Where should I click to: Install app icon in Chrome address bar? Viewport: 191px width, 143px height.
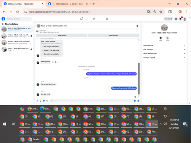pos(149,12)
